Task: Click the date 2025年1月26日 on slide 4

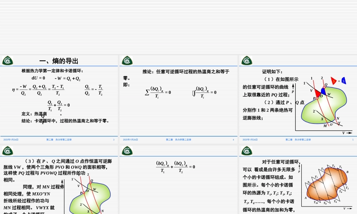Action: click(131, 139)
